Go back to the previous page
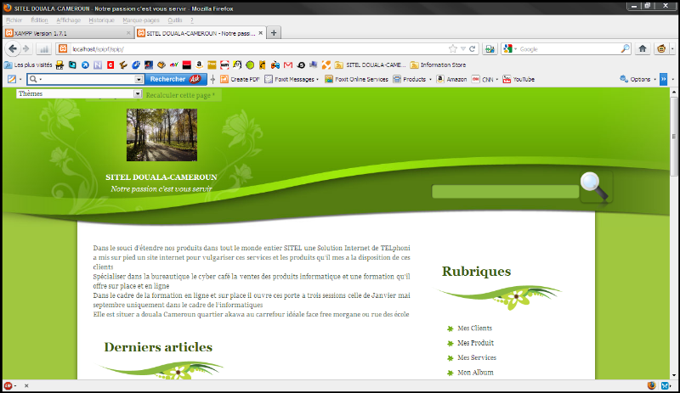Screen dimensions: 680x393 click(x=13, y=48)
